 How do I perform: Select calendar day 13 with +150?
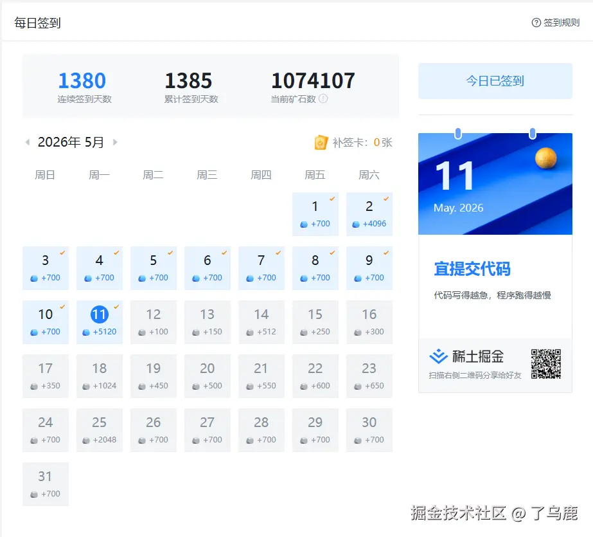click(208, 322)
